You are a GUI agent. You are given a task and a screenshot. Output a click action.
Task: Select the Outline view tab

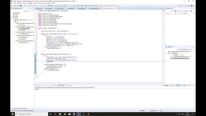[x=169, y=47]
